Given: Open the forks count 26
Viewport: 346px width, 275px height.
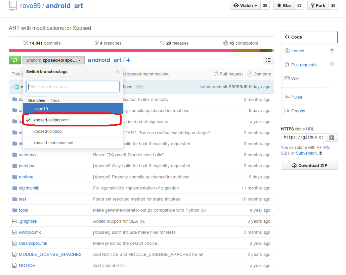Looking at the screenshot, I should 333,5.
